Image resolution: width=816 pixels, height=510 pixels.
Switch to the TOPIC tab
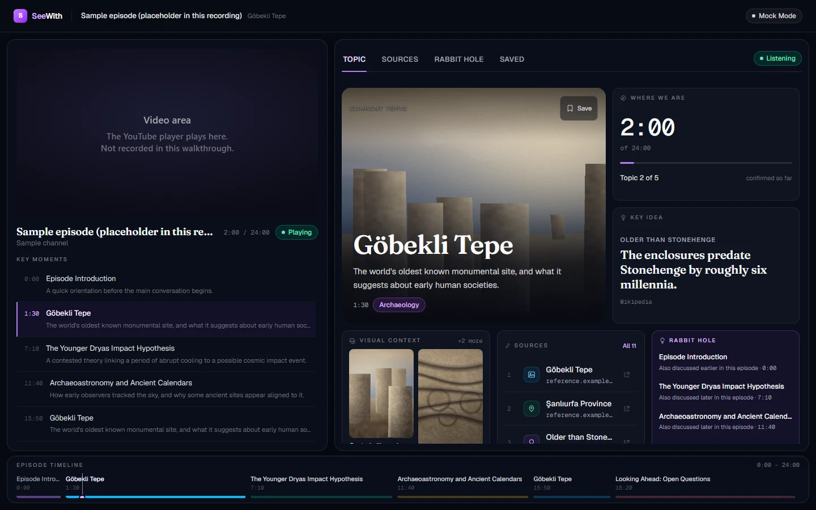354,59
